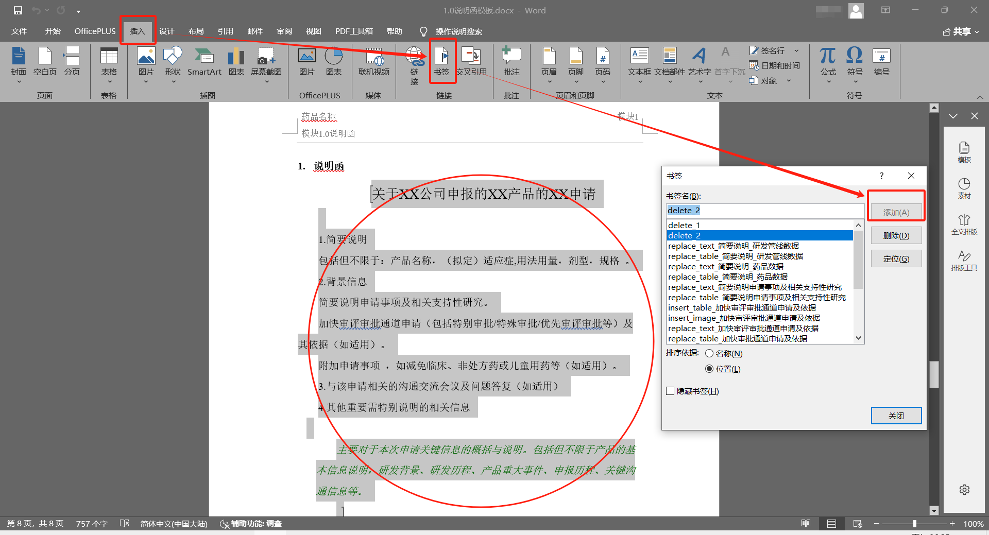The image size is (989, 535).
Task: Click the OfficePLUS picture (图片) icon
Action: pyautogui.click(x=307, y=62)
